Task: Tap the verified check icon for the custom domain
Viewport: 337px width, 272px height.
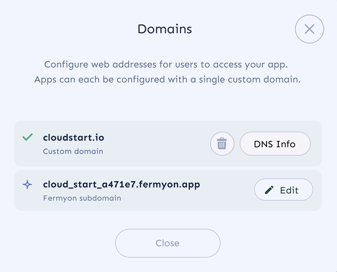Action: pyautogui.click(x=27, y=137)
